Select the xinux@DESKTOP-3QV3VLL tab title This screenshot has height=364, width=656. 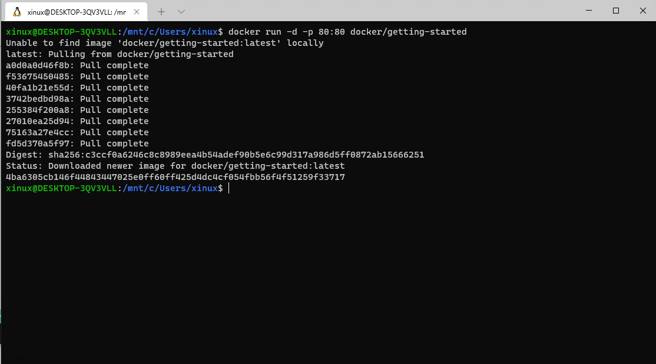pos(77,11)
